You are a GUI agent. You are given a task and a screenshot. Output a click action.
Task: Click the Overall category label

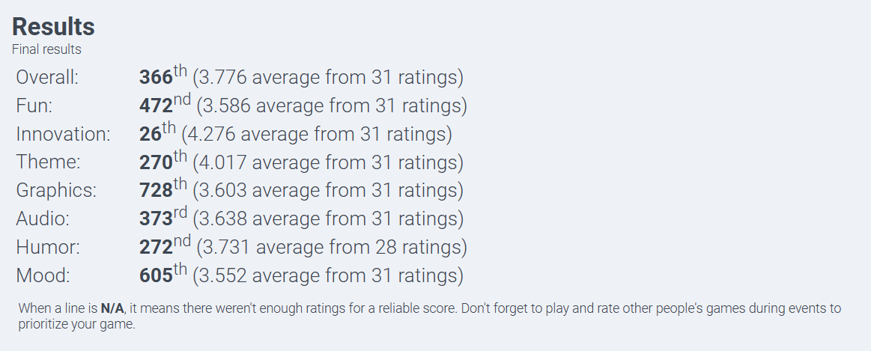47,77
